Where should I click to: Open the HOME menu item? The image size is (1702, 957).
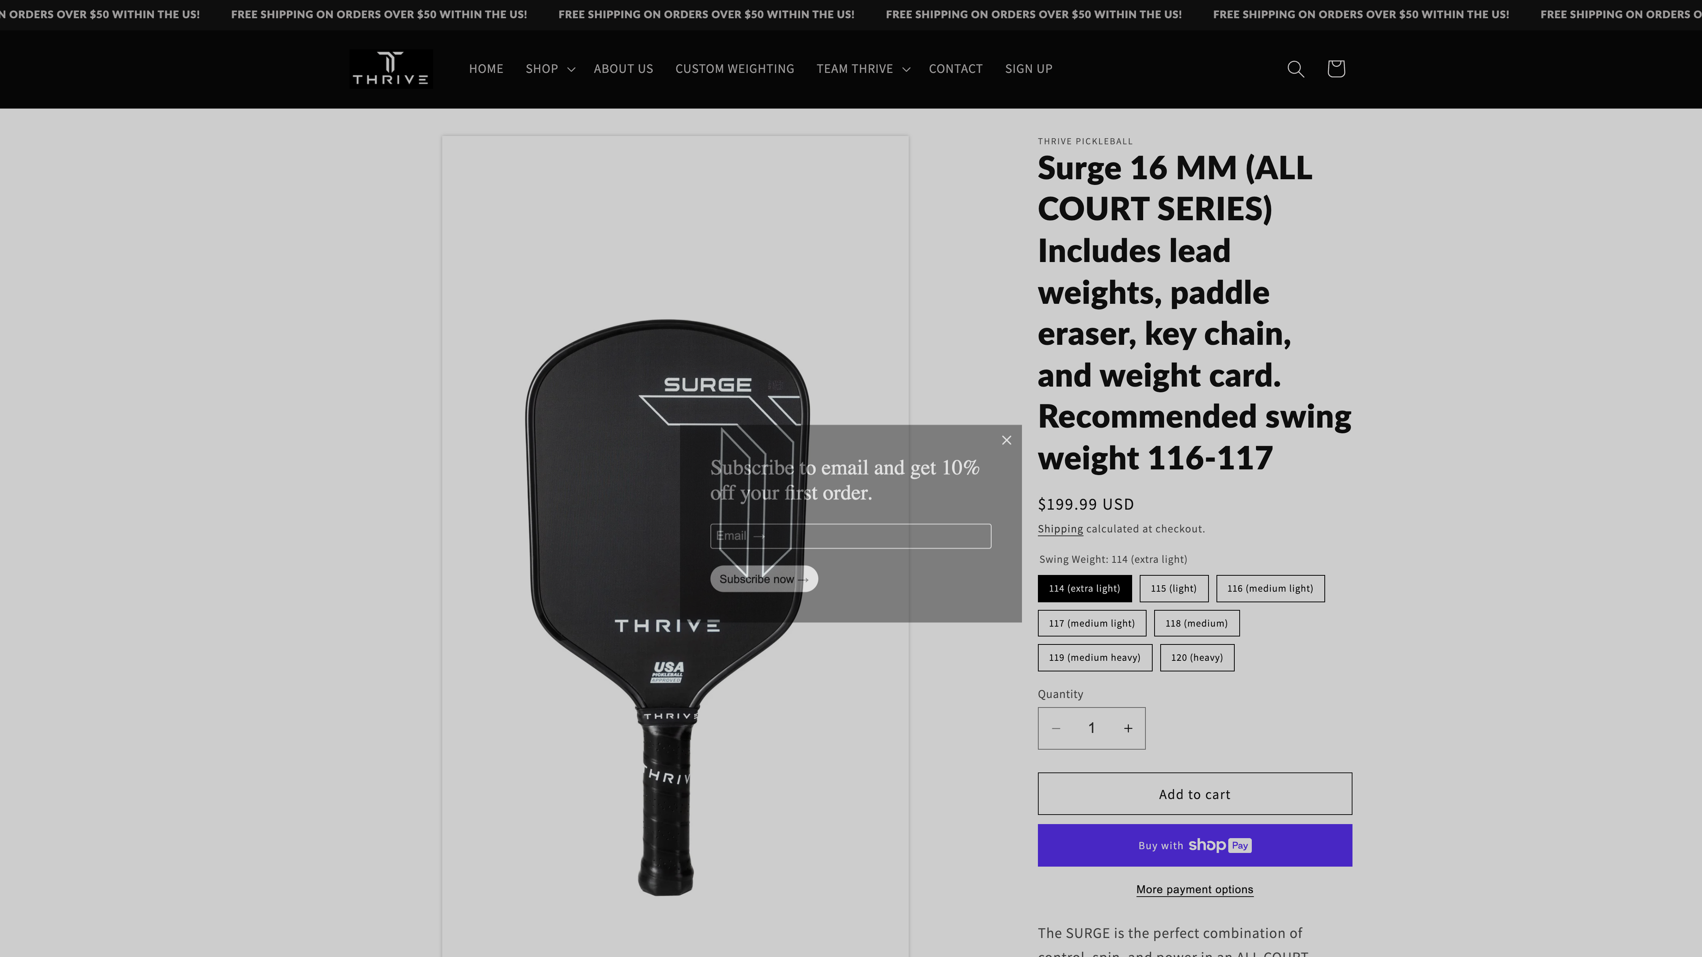(486, 69)
